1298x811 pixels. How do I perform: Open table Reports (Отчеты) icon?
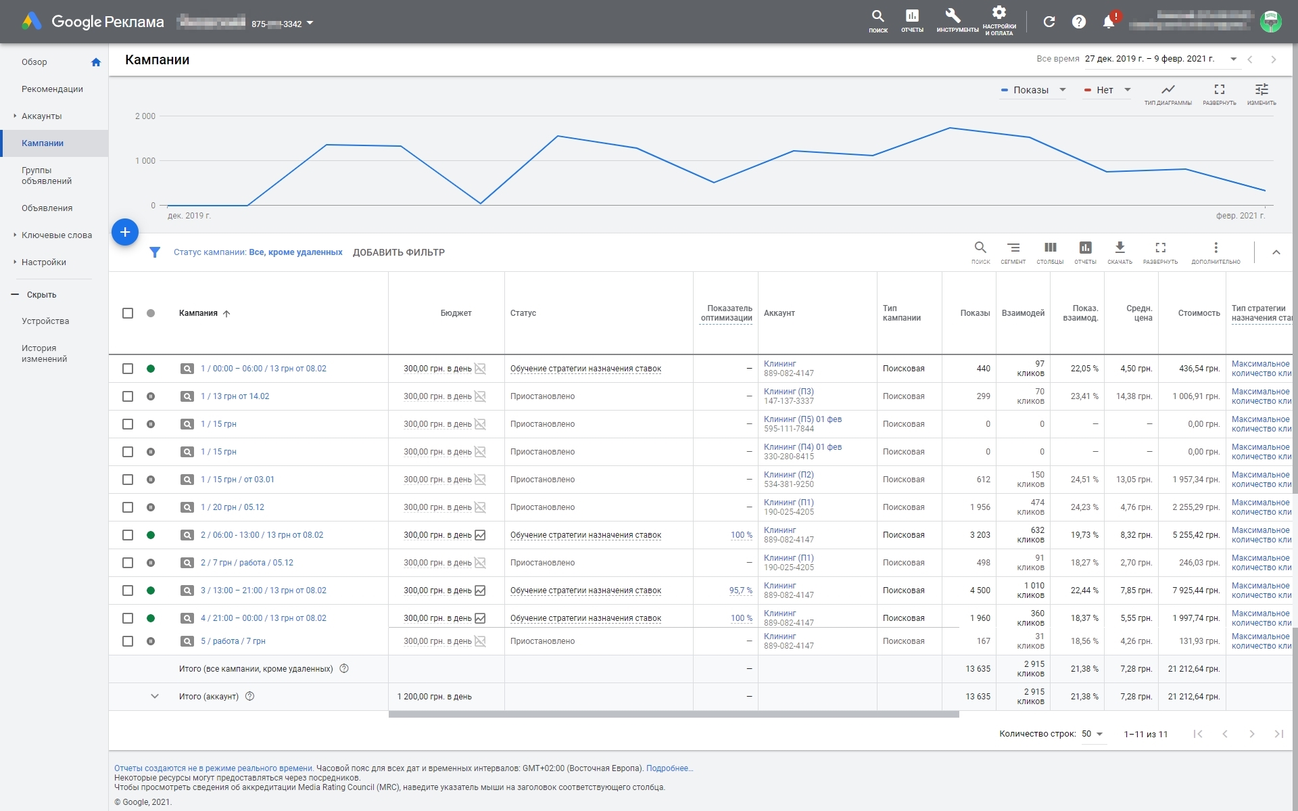point(1085,252)
